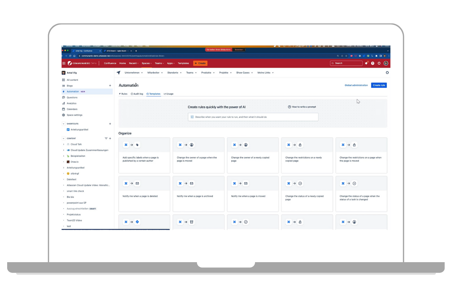Click the gear icon right of Meine Links
The width and height of the screenshot is (452, 298).
pos(387,73)
